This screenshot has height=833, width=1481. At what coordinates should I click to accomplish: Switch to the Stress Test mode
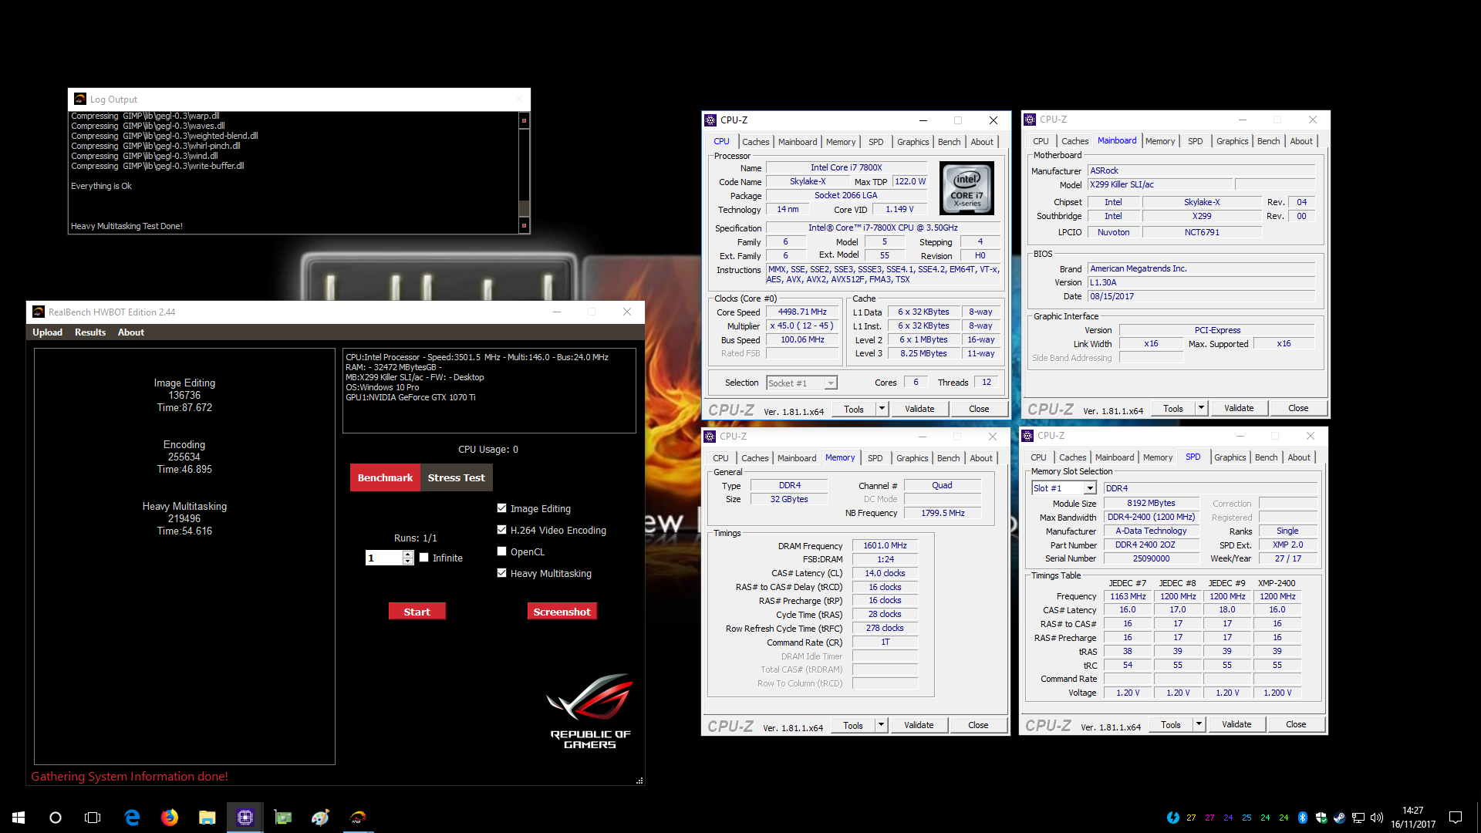tap(456, 477)
